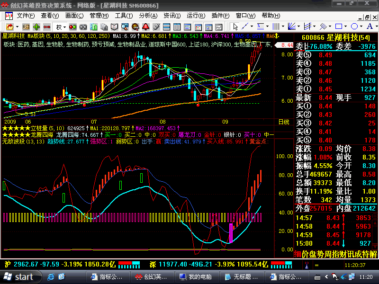
Task: Toggle the blue bars window button
Action: [x=208, y=27]
